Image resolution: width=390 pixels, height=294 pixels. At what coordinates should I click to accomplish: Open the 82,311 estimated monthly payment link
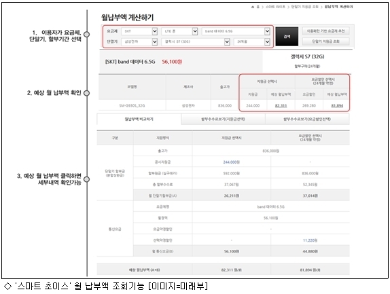pos(281,106)
